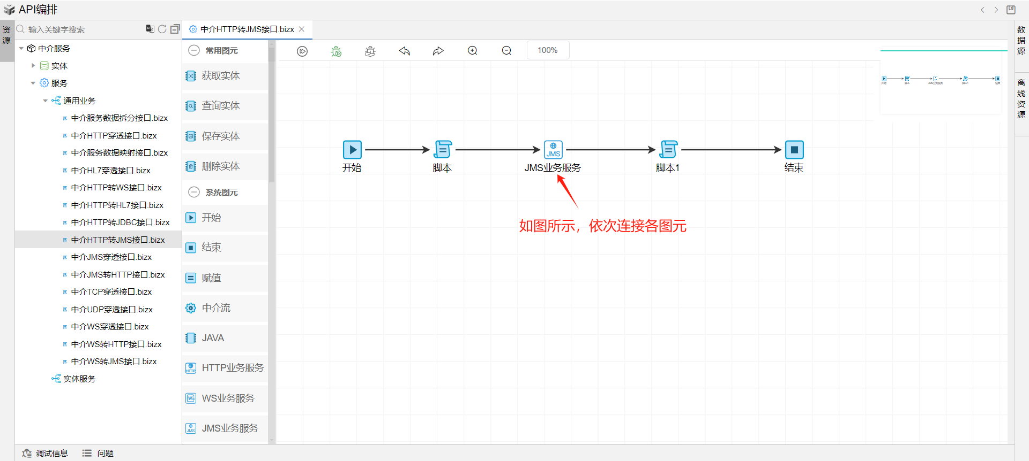
Task: Click the run flow toolbar icon
Action: click(x=302, y=51)
